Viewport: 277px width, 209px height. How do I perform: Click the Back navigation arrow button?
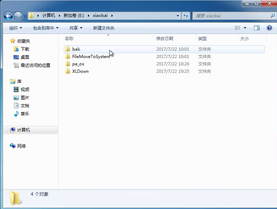(8, 16)
